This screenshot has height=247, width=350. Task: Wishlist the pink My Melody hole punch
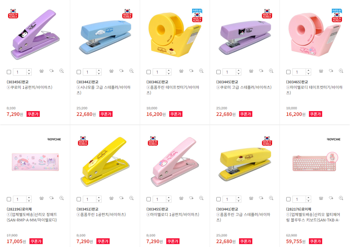click(x=191, y=198)
